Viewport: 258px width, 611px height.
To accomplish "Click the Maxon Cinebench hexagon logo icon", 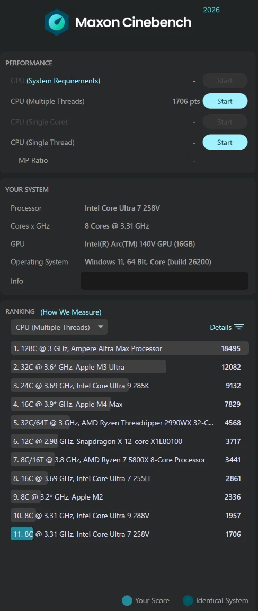I will [57, 22].
